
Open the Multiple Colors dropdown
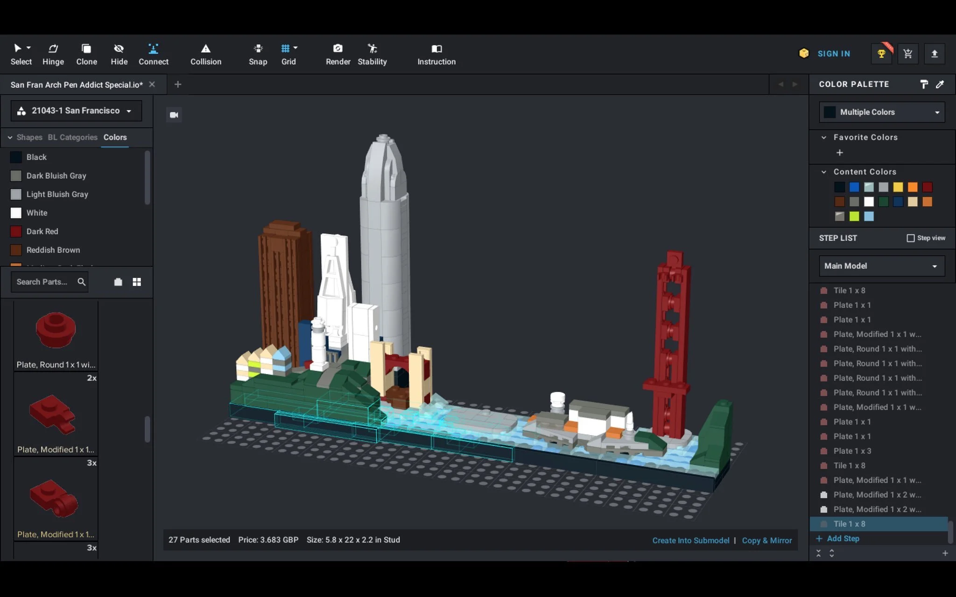tap(882, 112)
